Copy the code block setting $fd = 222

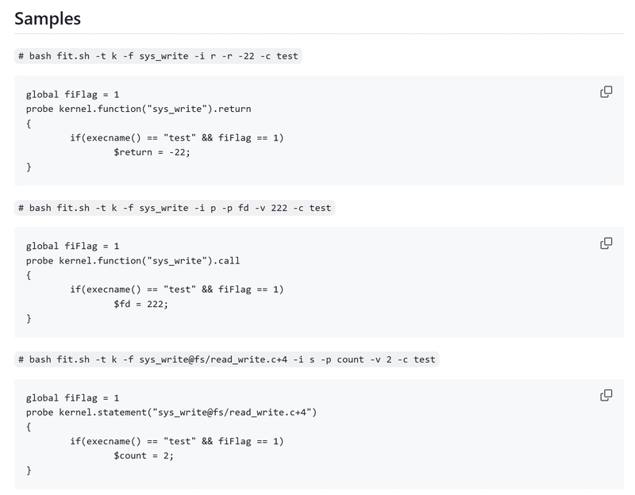coord(606,244)
